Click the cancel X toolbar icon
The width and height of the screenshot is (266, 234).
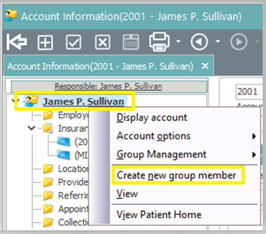[103, 42]
